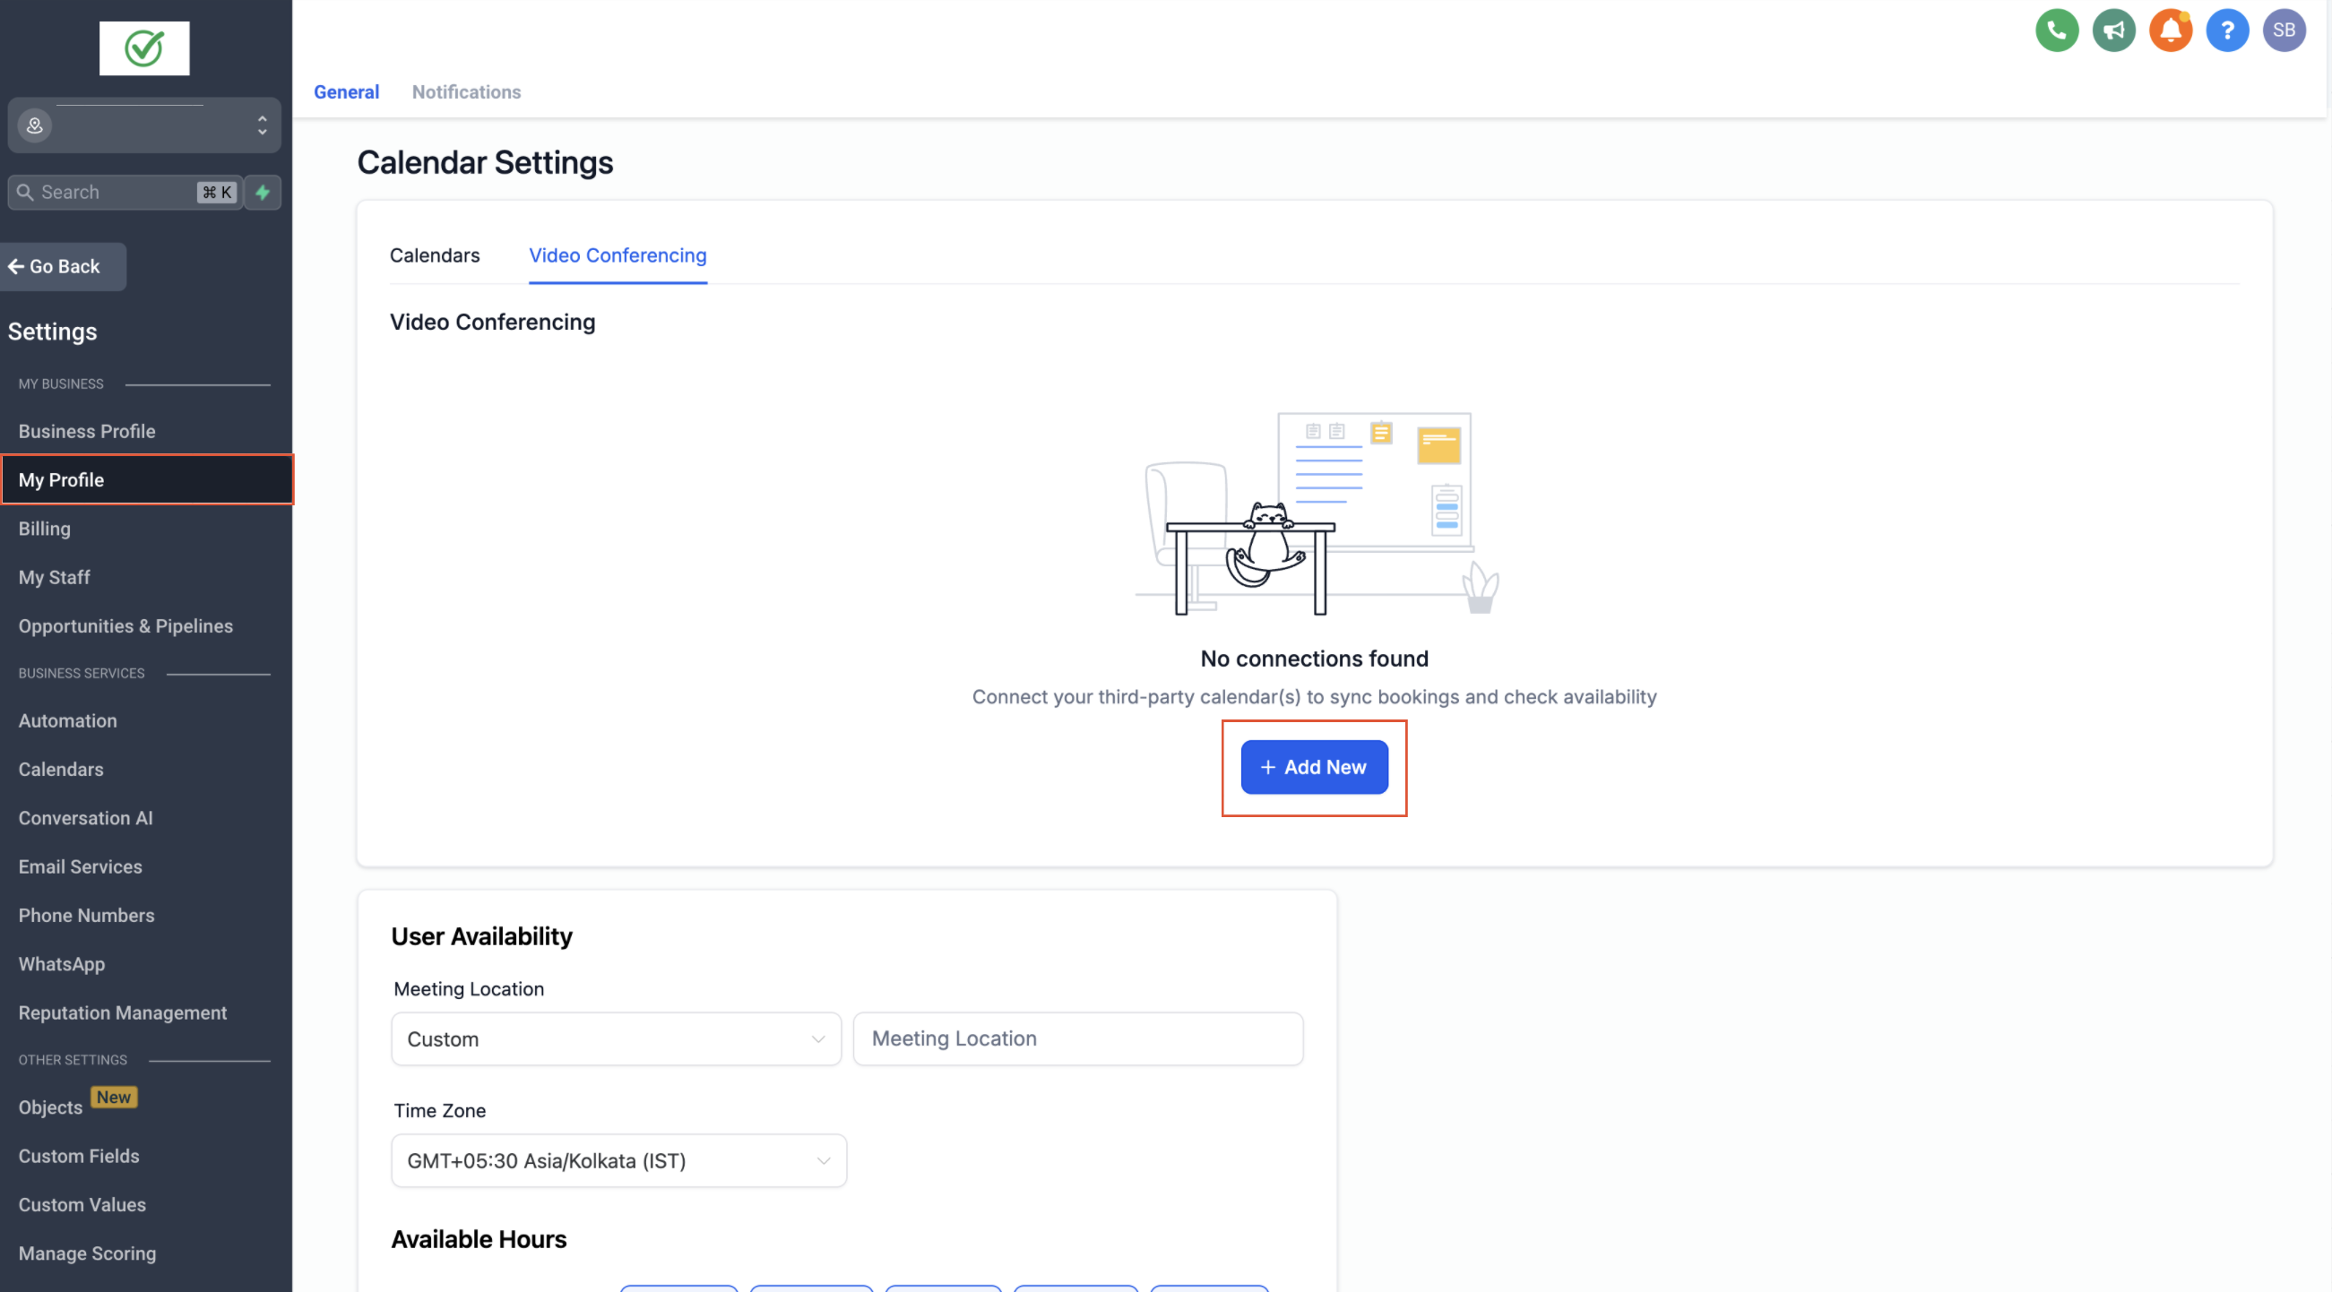Open Business Profile in settings sidebar
Image resolution: width=2332 pixels, height=1292 pixels.
(x=87, y=431)
